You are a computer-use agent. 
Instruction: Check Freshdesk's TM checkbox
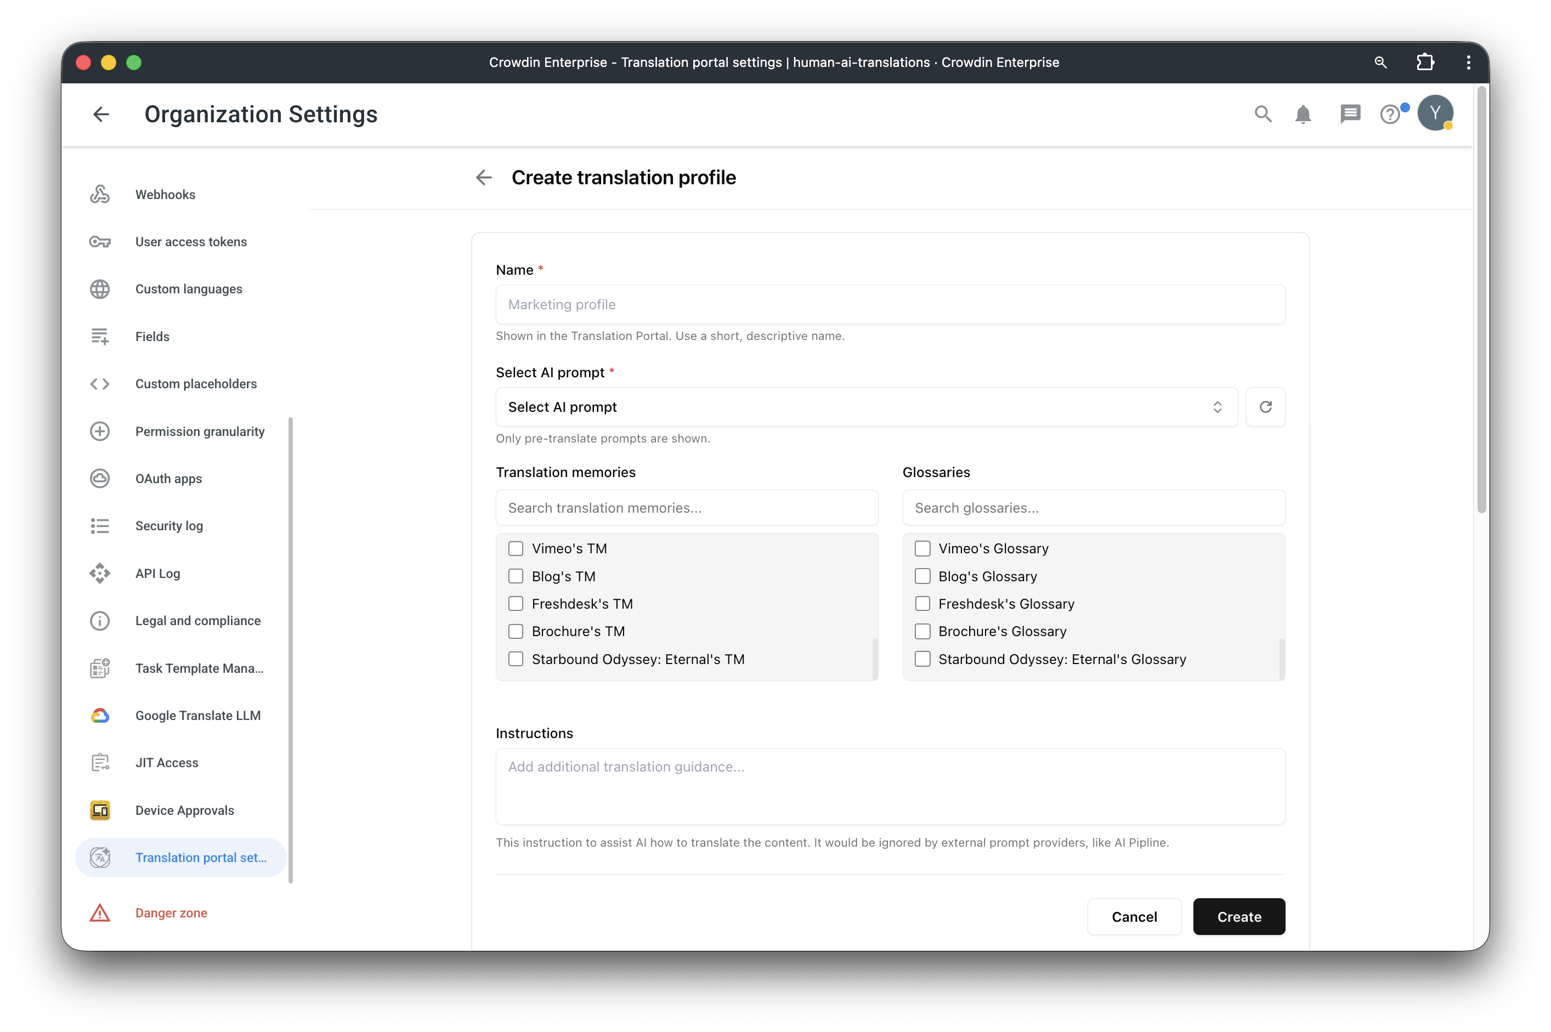tap(516, 604)
